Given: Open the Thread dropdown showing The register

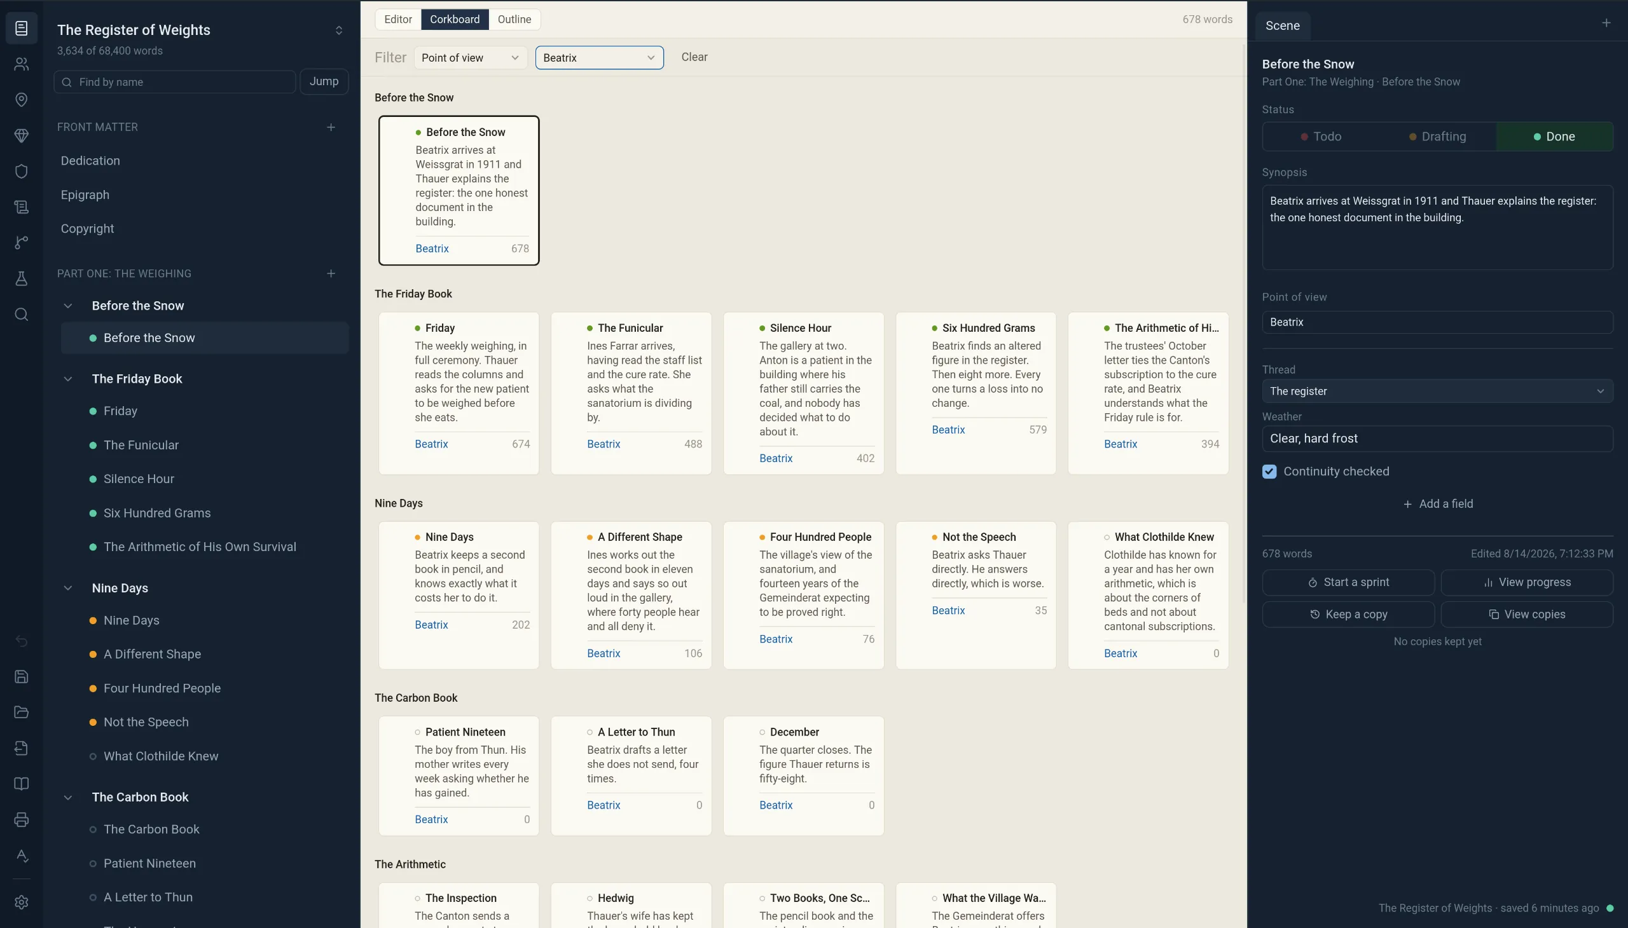Looking at the screenshot, I should [x=1437, y=391].
